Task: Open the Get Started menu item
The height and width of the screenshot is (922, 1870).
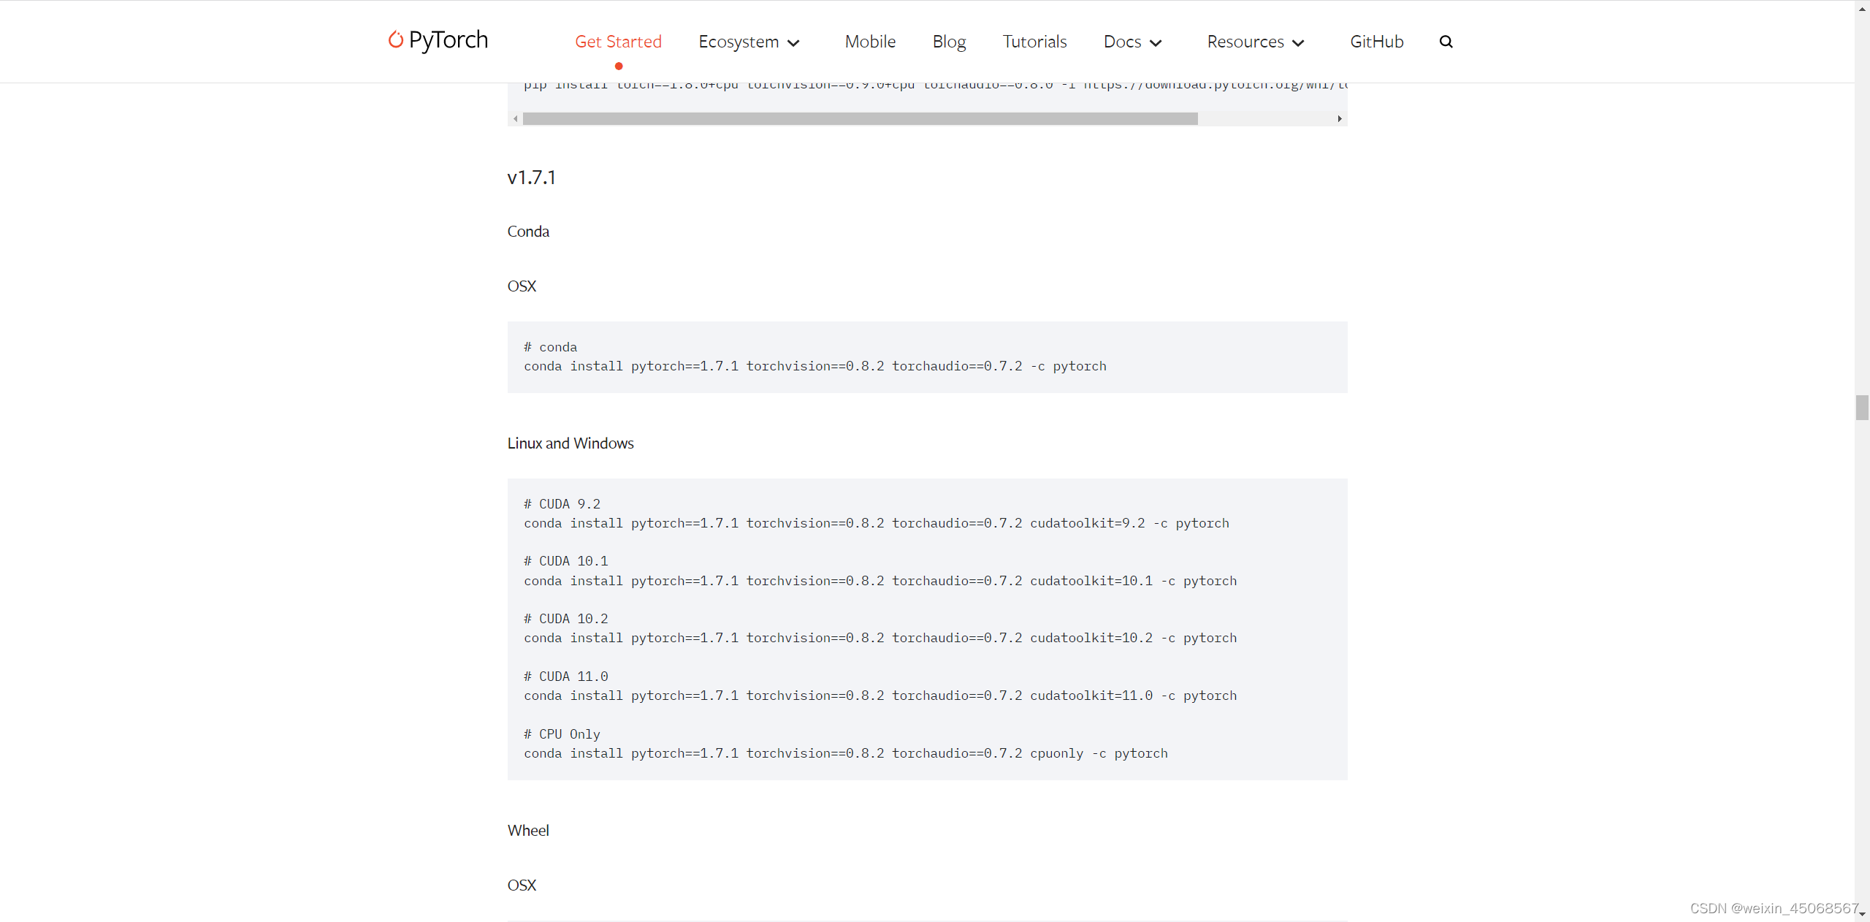Action: 618,42
